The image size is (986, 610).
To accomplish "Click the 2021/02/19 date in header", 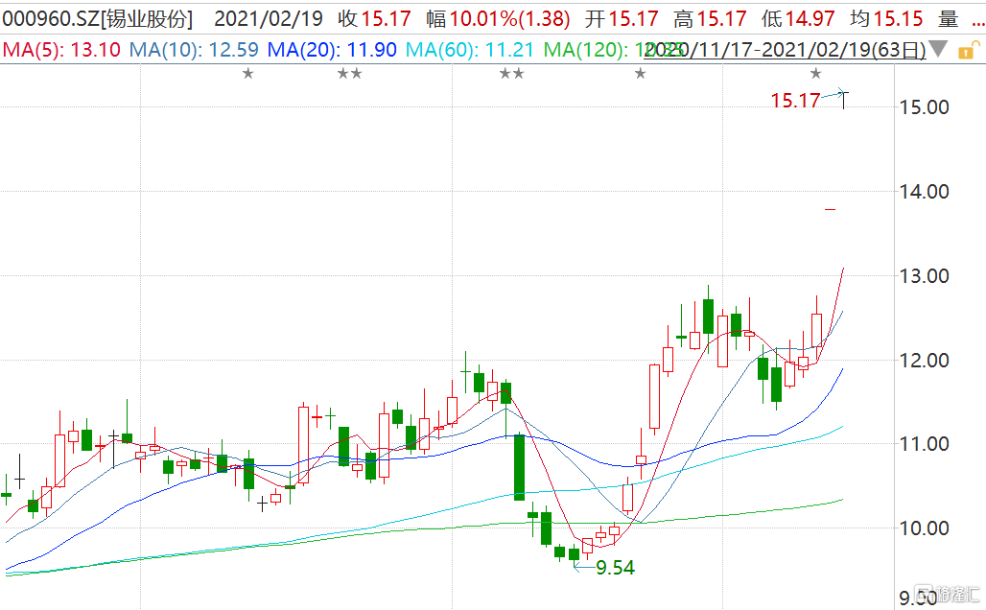I will pos(269,19).
